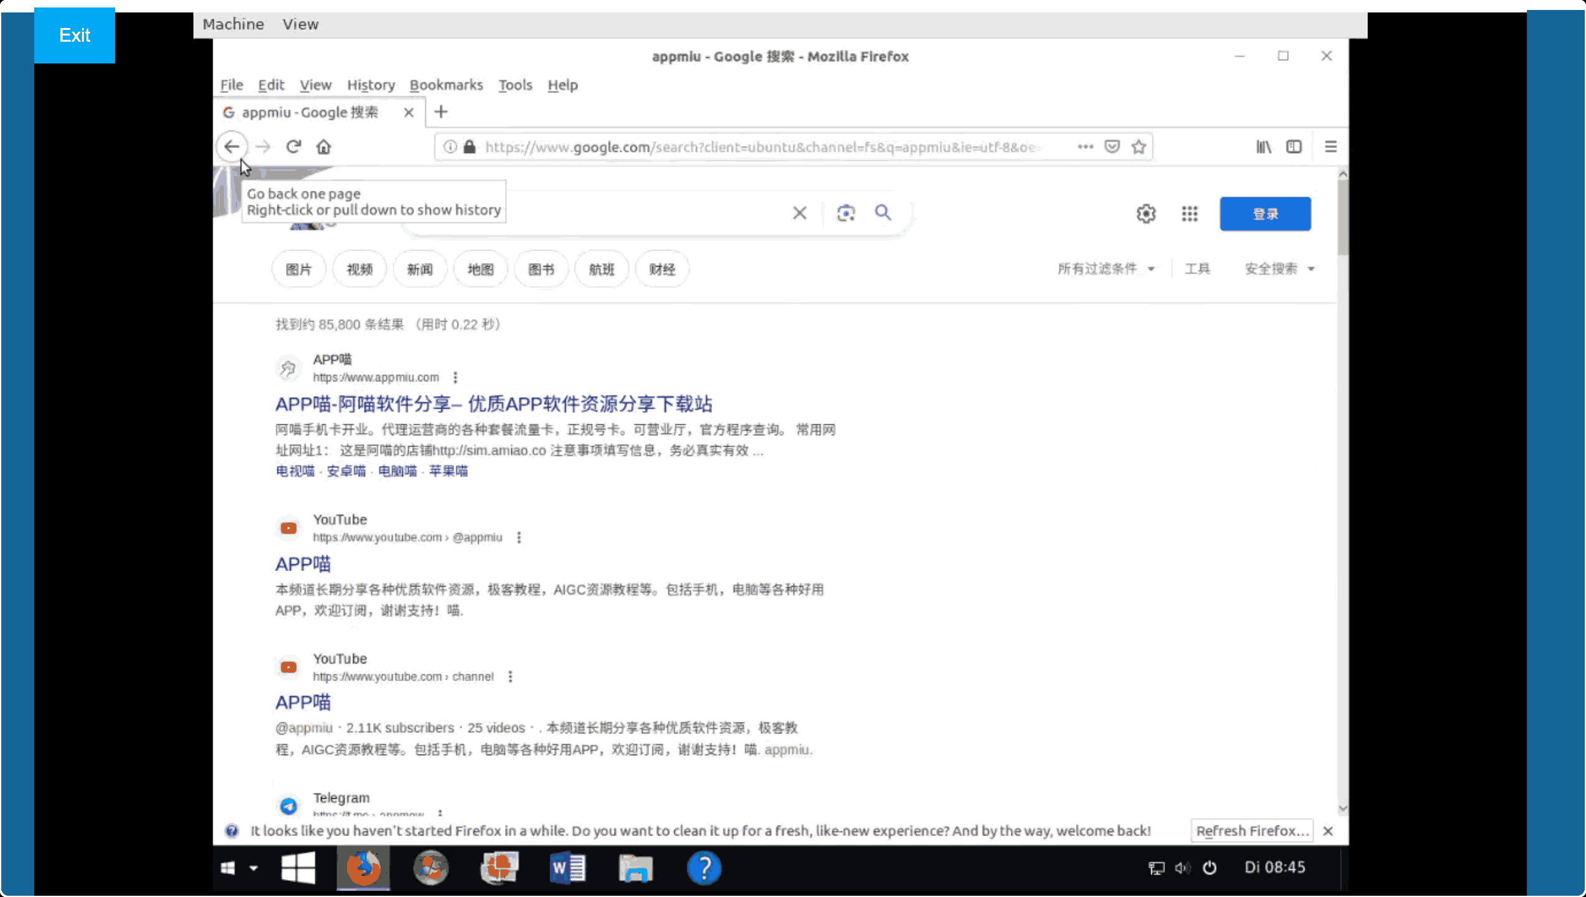The width and height of the screenshot is (1586, 897).
Task: Open the Edit menu
Action: point(271,85)
